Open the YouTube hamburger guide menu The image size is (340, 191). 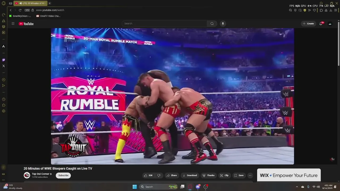[x=13, y=24]
